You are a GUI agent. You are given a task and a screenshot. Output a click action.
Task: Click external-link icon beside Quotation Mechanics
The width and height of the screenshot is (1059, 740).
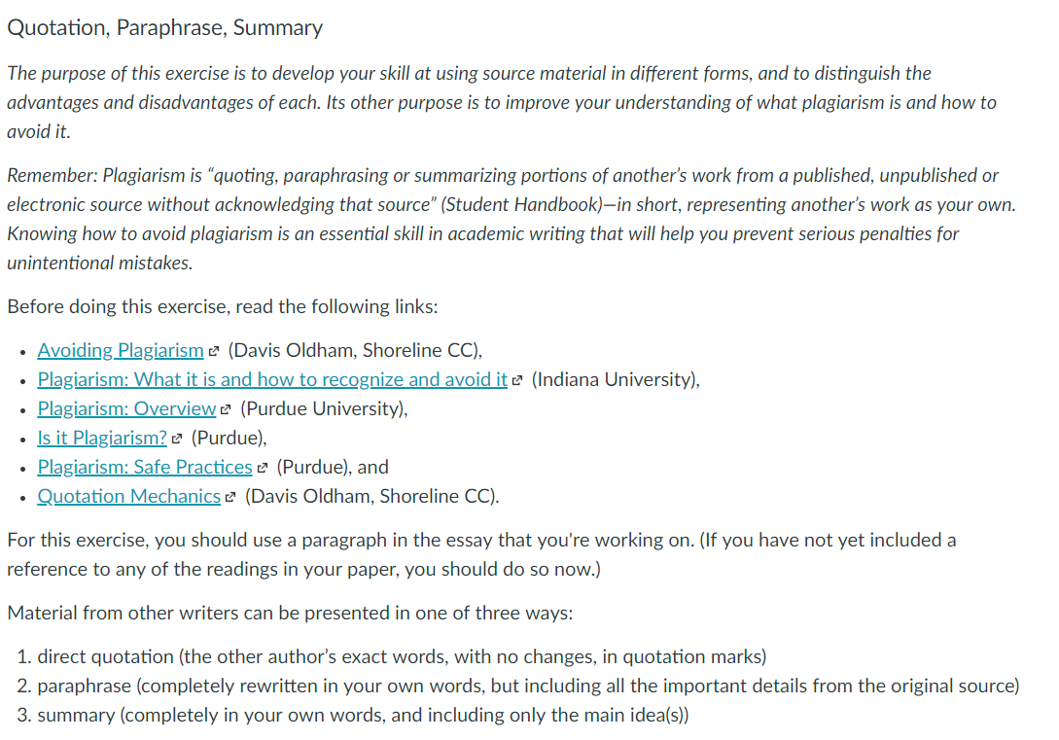pos(230,497)
